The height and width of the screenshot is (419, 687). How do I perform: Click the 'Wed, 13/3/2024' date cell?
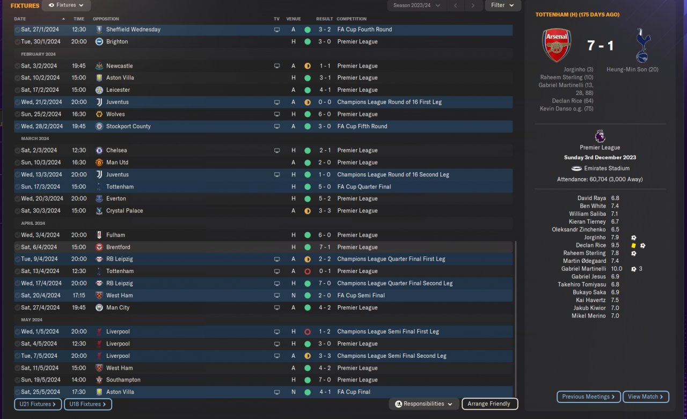[x=41, y=175]
